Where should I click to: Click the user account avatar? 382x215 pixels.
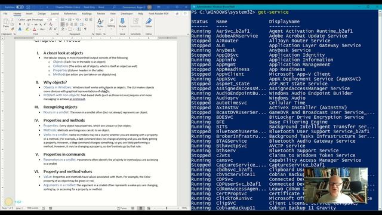pyautogui.click(x=149, y=7)
